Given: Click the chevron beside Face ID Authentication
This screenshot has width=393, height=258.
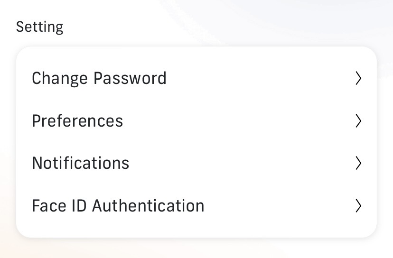Looking at the screenshot, I should click(358, 206).
